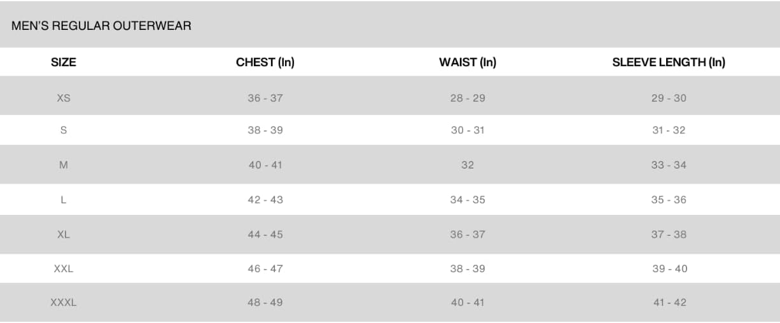
Task: Click the XL size row label
Action: click(64, 234)
